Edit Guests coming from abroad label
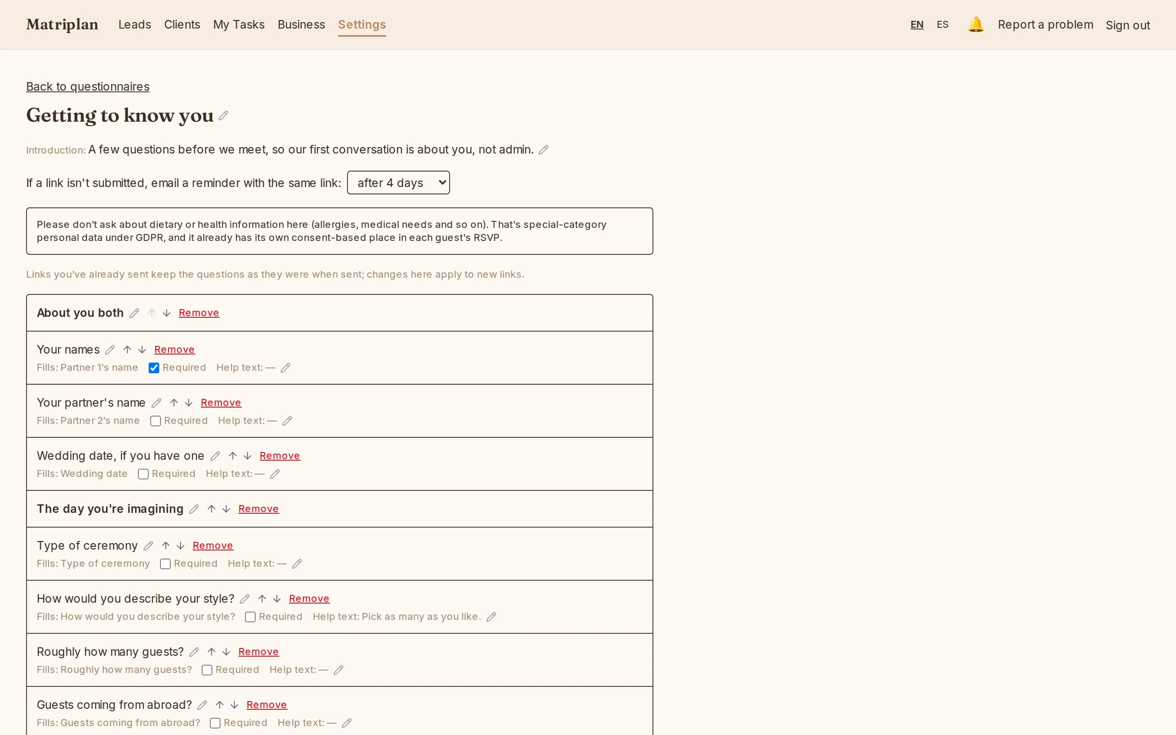 point(202,705)
